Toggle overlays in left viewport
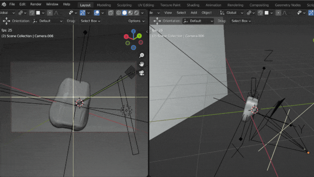 click(97, 13)
